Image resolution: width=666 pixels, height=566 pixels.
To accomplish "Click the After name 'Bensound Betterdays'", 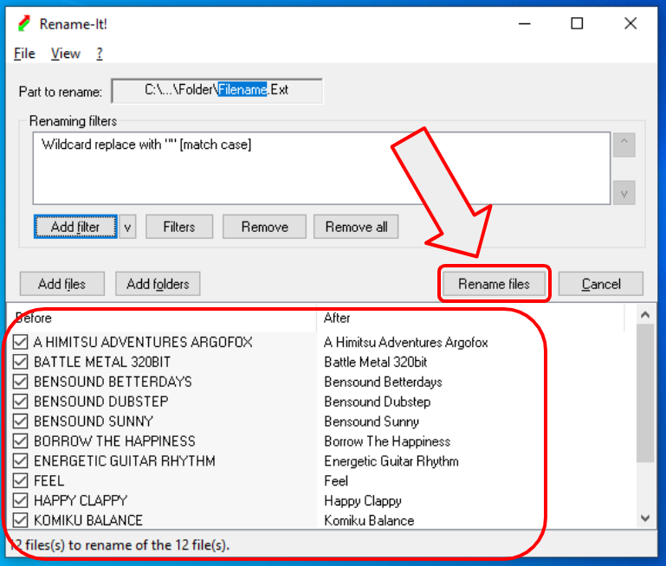I will [383, 382].
